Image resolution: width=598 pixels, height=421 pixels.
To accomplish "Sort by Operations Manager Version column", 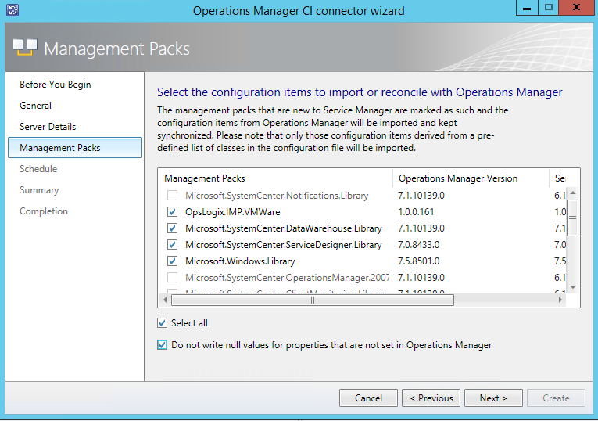I will [457, 178].
